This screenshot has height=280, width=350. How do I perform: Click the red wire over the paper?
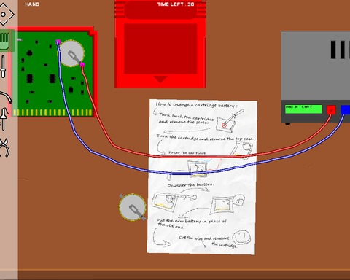(x=202, y=156)
